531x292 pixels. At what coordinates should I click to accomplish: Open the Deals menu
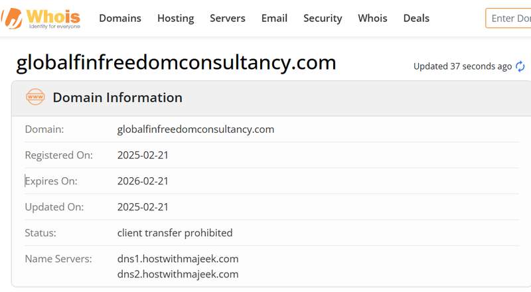[416, 19]
